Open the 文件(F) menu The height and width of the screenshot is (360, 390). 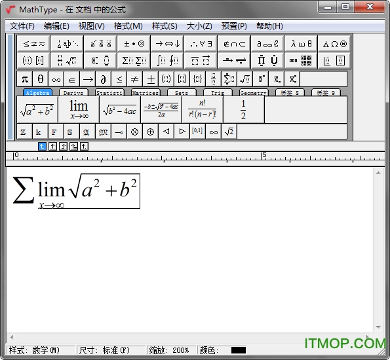click(x=22, y=26)
